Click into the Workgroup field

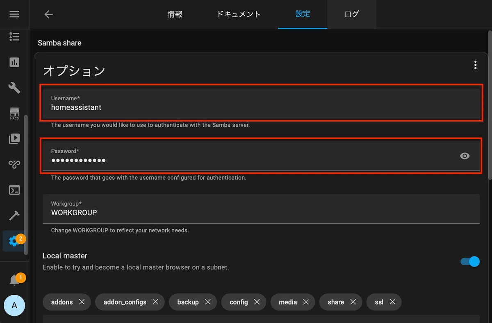click(261, 208)
